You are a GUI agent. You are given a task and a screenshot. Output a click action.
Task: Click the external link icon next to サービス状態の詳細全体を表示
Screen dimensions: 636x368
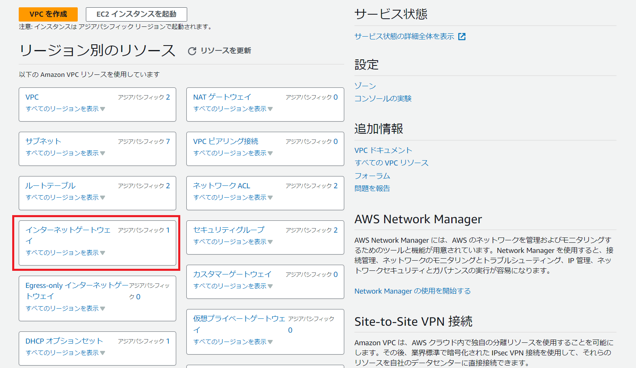coord(462,37)
